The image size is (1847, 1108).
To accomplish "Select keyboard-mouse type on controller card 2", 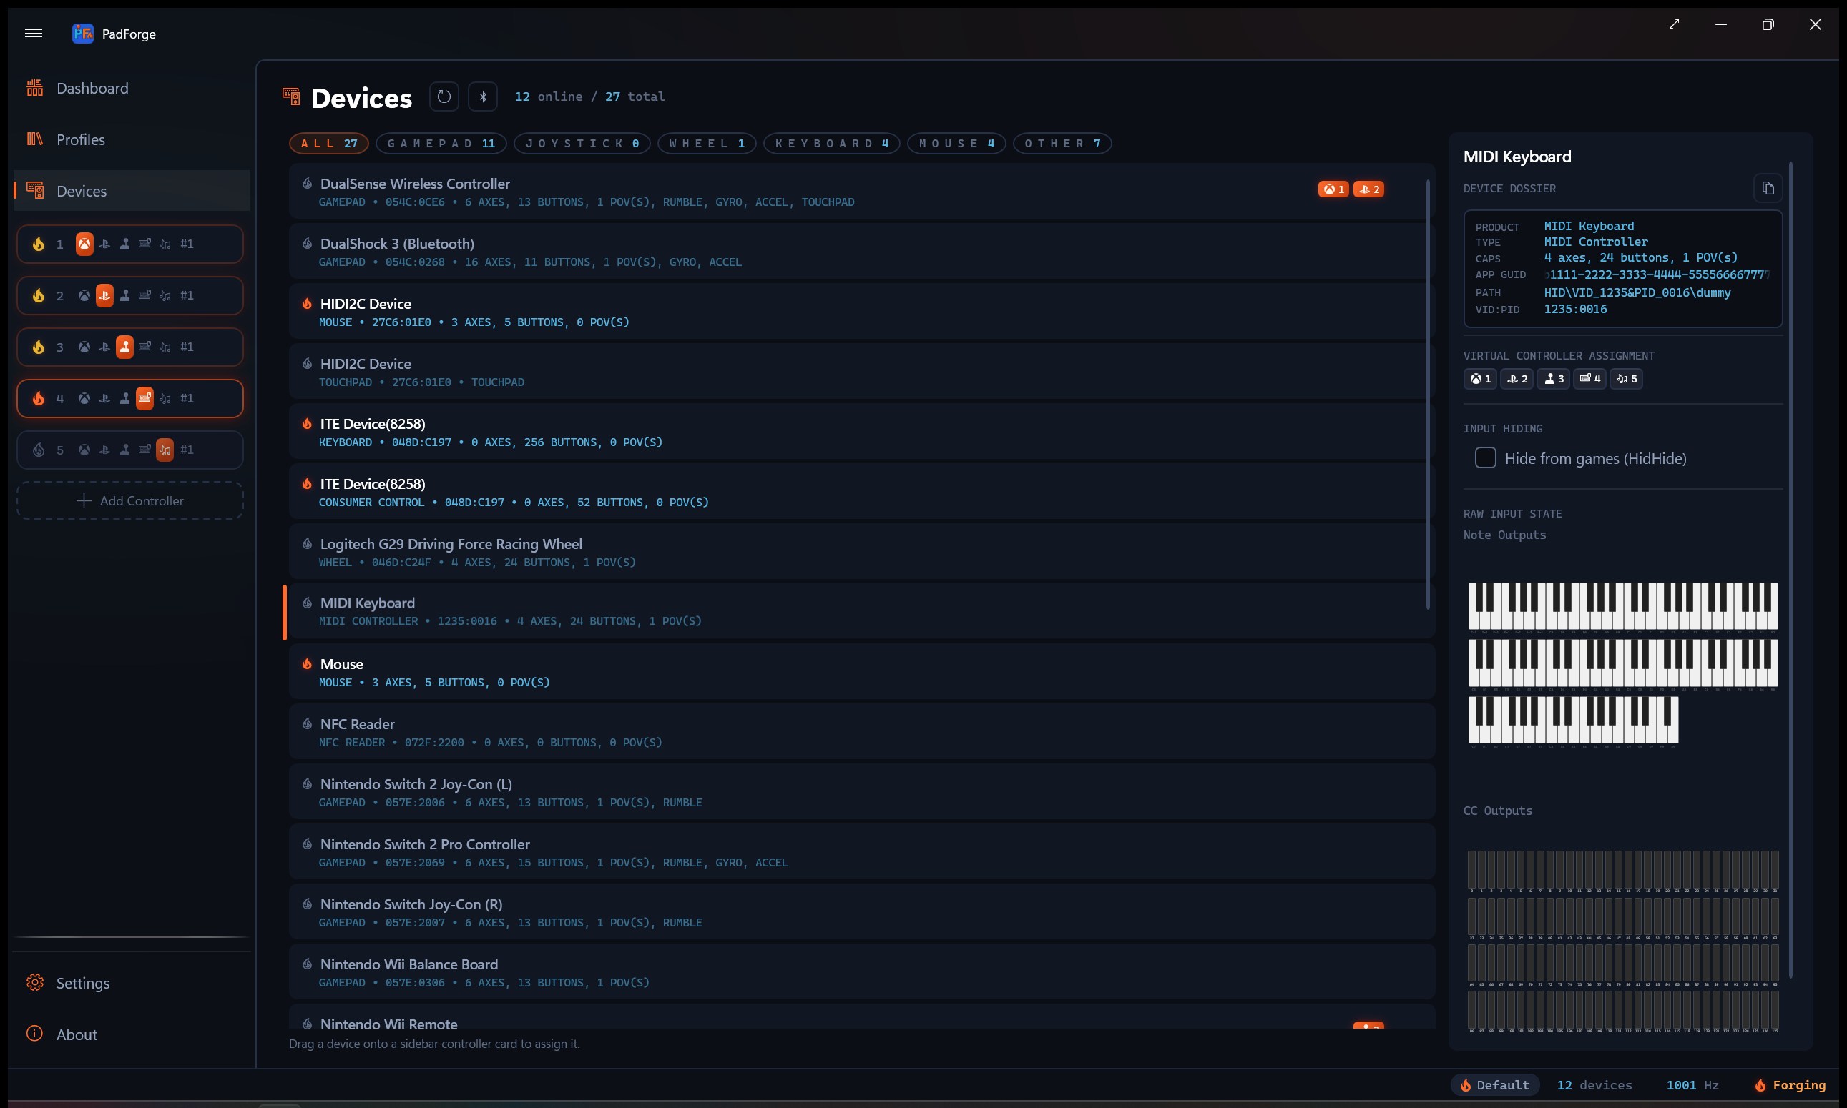I will [x=145, y=296].
